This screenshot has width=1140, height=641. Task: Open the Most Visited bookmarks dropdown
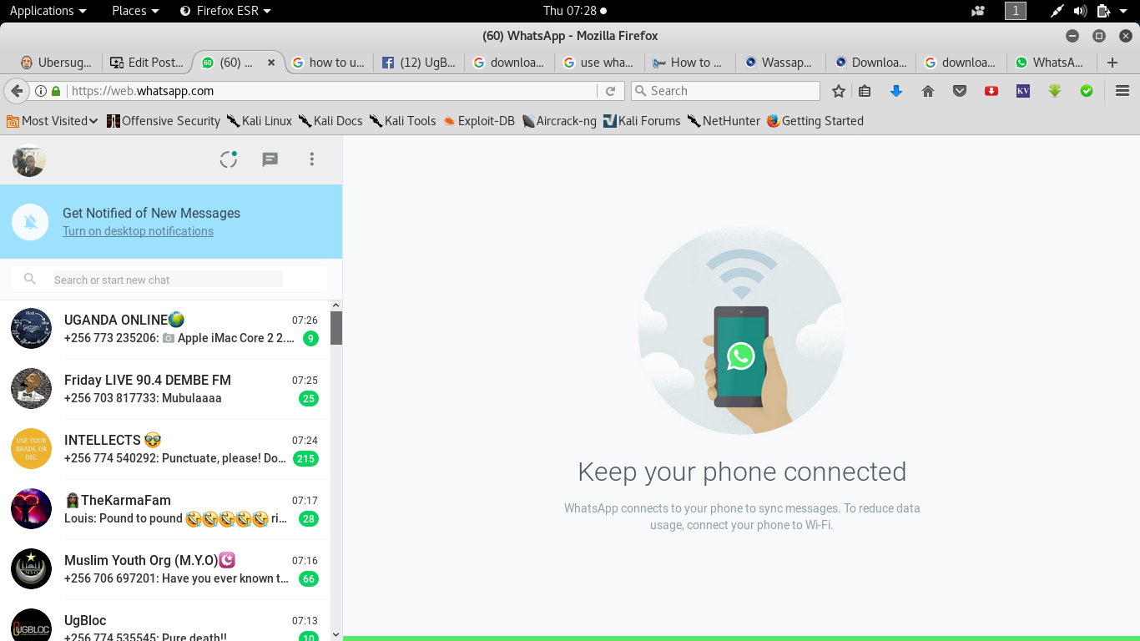(53, 121)
